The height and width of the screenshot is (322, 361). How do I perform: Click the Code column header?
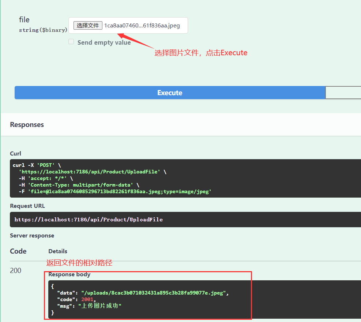click(x=18, y=251)
